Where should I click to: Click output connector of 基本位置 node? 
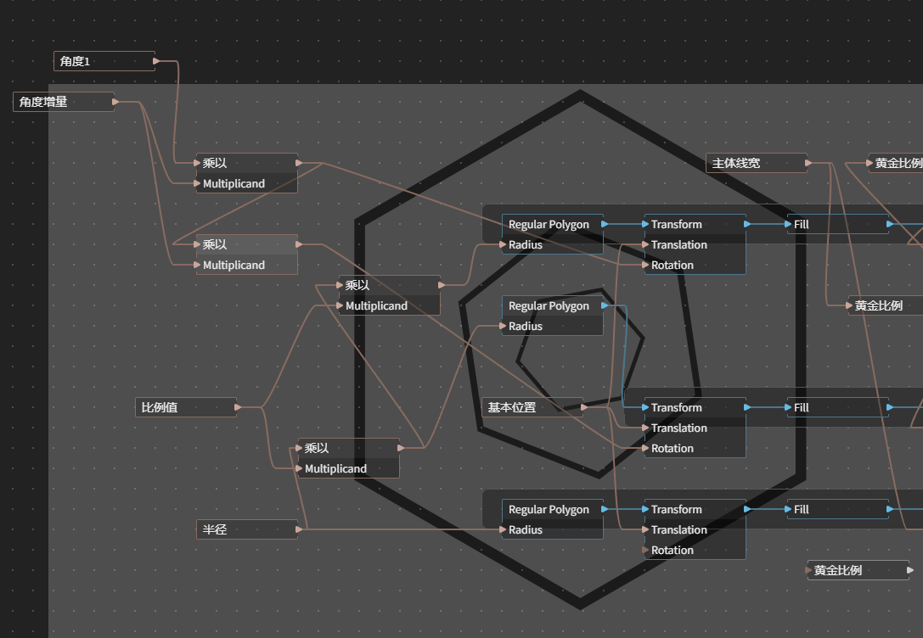click(x=584, y=407)
